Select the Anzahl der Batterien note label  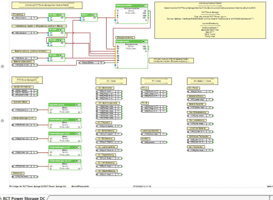[x=198, y=128]
